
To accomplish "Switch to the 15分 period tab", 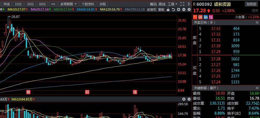I will point(18,4).
